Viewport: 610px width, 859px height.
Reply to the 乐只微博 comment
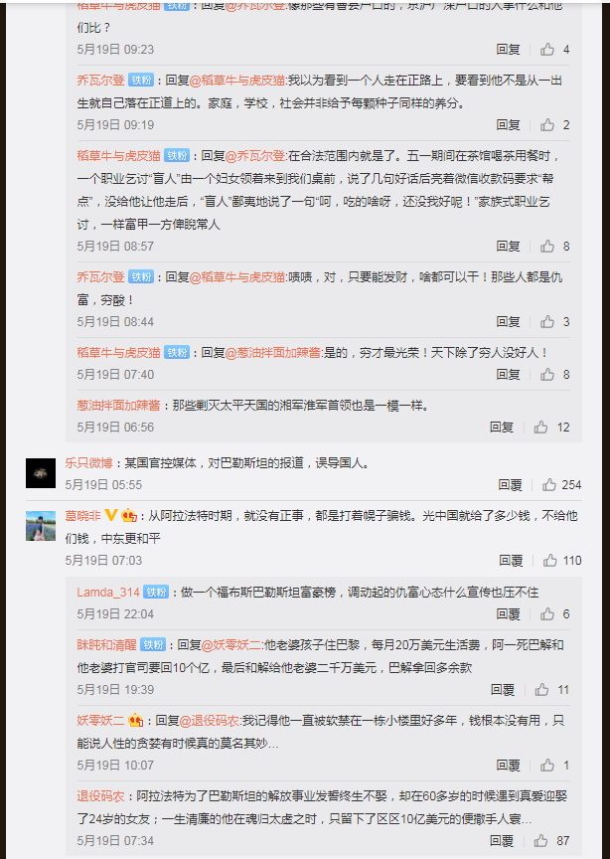pyautogui.click(x=510, y=485)
